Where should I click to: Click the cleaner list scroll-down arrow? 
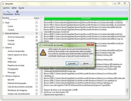pyautogui.click(x=41, y=94)
